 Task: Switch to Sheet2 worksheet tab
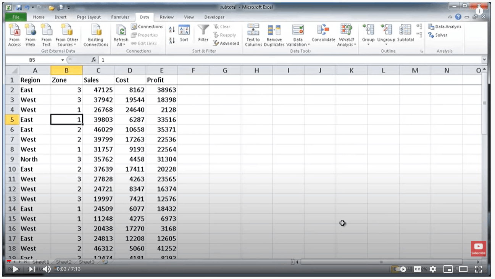(x=64, y=262)
